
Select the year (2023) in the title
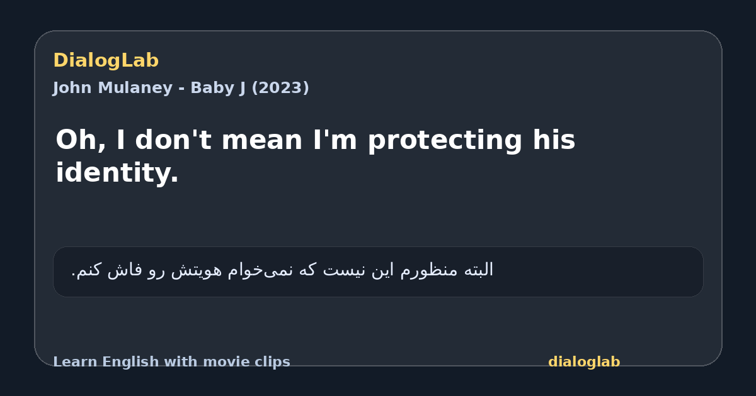[280, 88]
